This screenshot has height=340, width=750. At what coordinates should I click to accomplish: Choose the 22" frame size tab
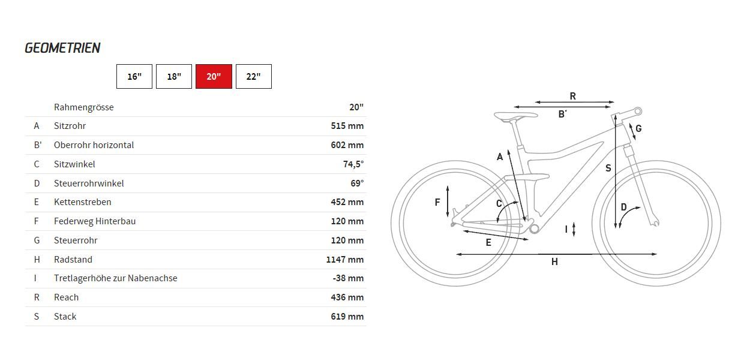tap(253, 77)
